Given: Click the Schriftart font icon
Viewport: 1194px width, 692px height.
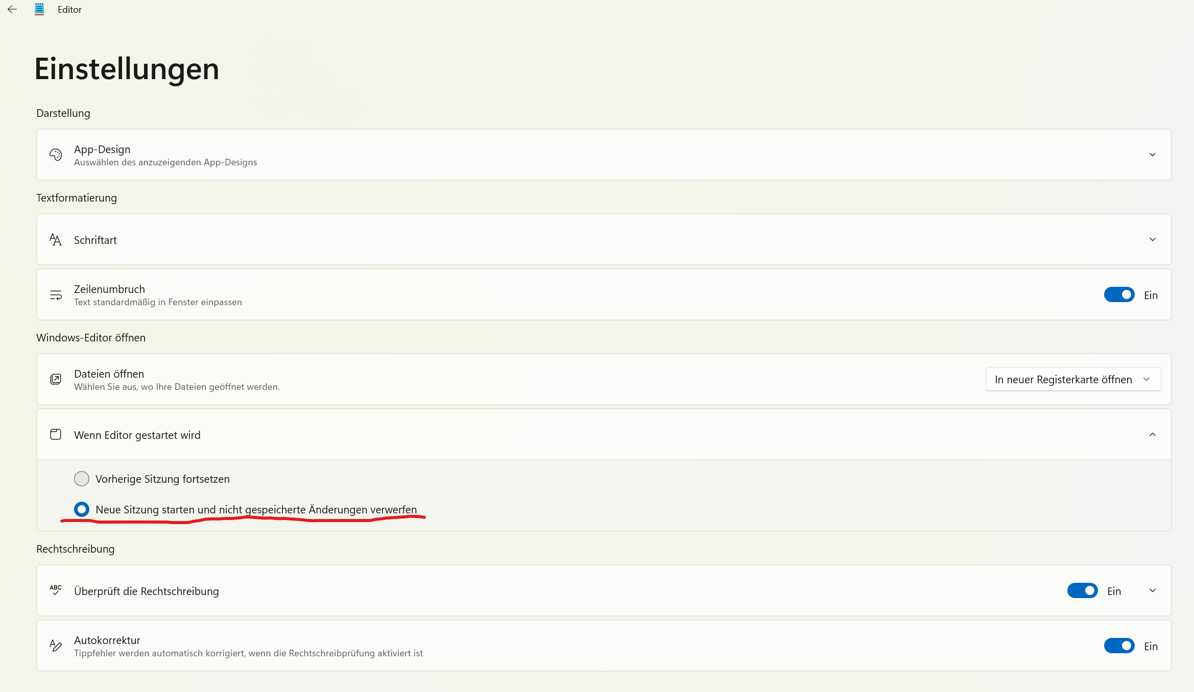Looking at the screenshot, I should pyautogui.click(x=56, y=239).
